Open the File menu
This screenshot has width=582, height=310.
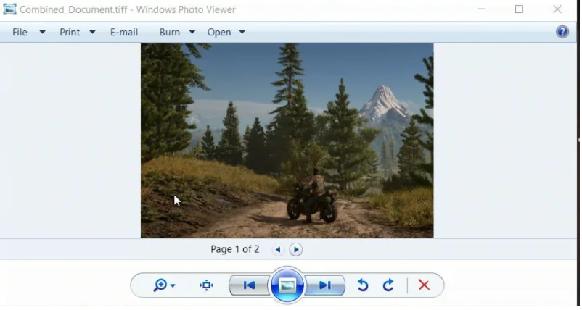pyautogui.click(x=20, y=32)
